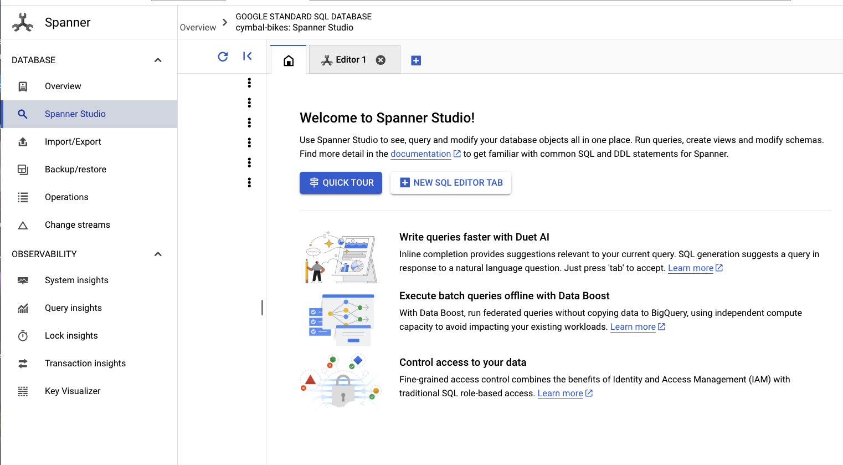Open the topmost three-dot menu in explorer

(x=249, y=83)
